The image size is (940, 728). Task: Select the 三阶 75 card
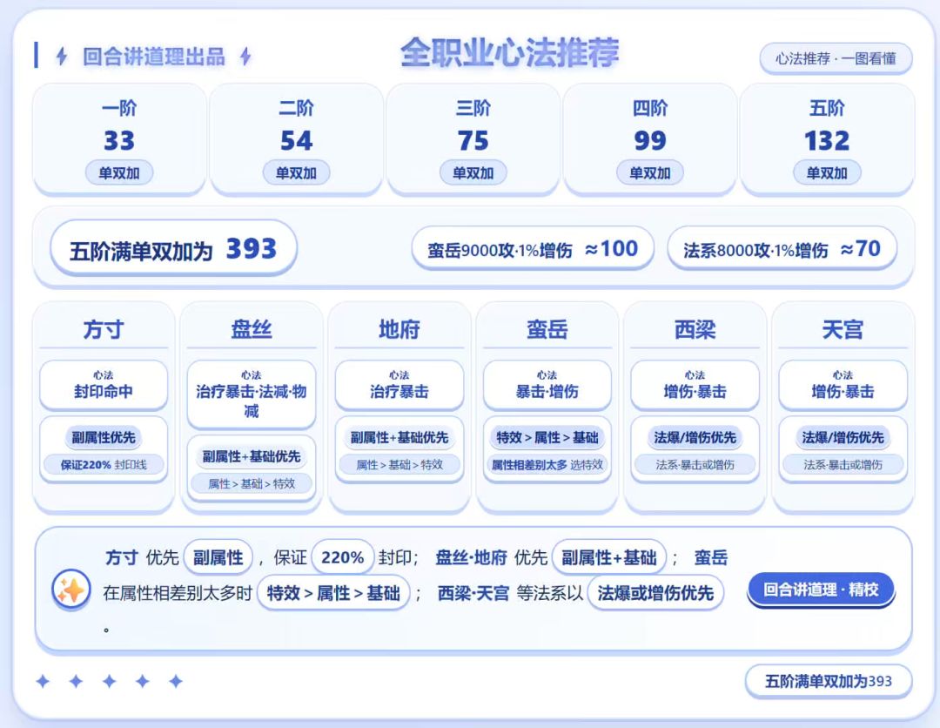point(473,139)
